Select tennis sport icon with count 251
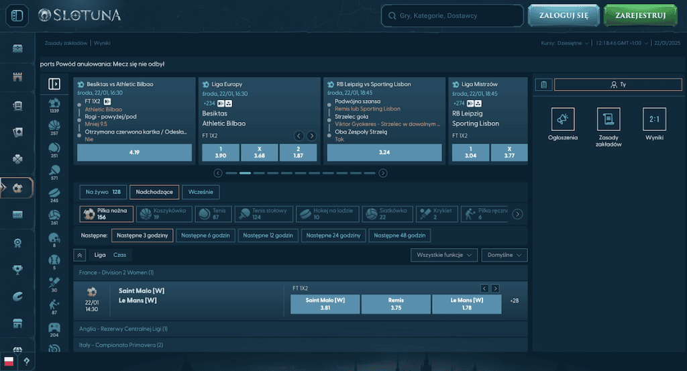This screenshot has width=687, height=371. click(x=54, y=150)
